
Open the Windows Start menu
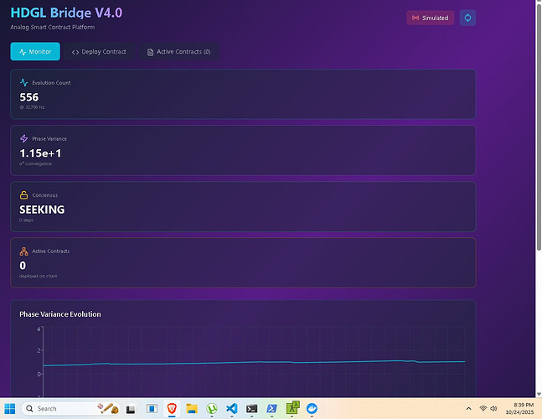[10, 408]
